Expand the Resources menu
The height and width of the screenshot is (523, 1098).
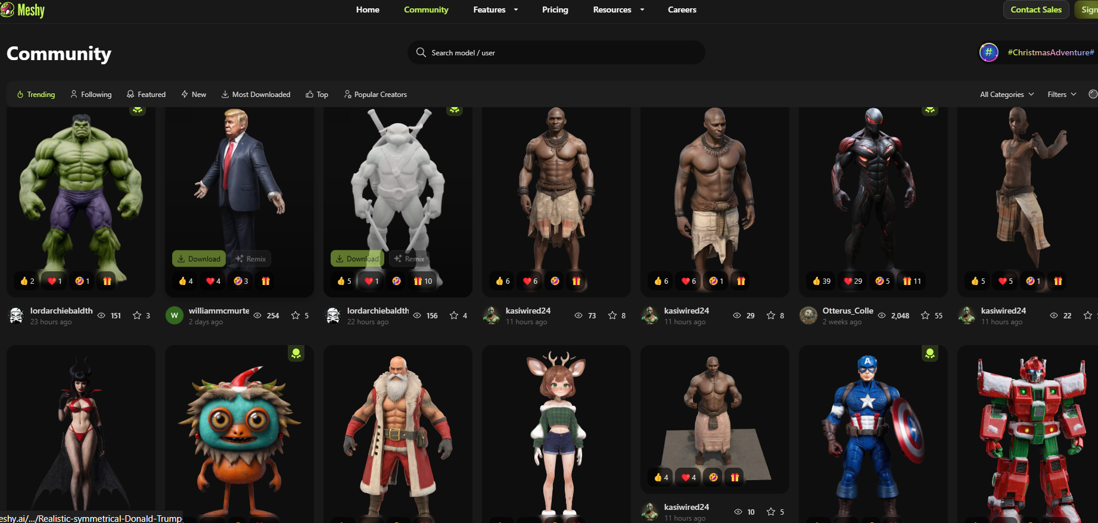click(618, 10)
